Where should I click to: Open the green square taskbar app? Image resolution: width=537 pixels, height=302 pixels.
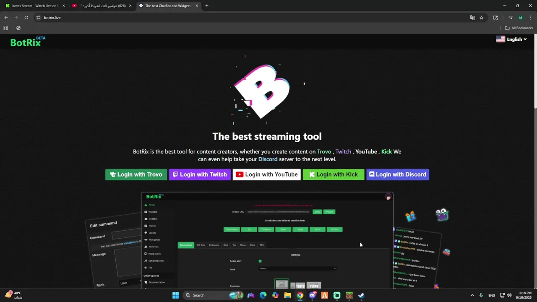click(337, 295)
